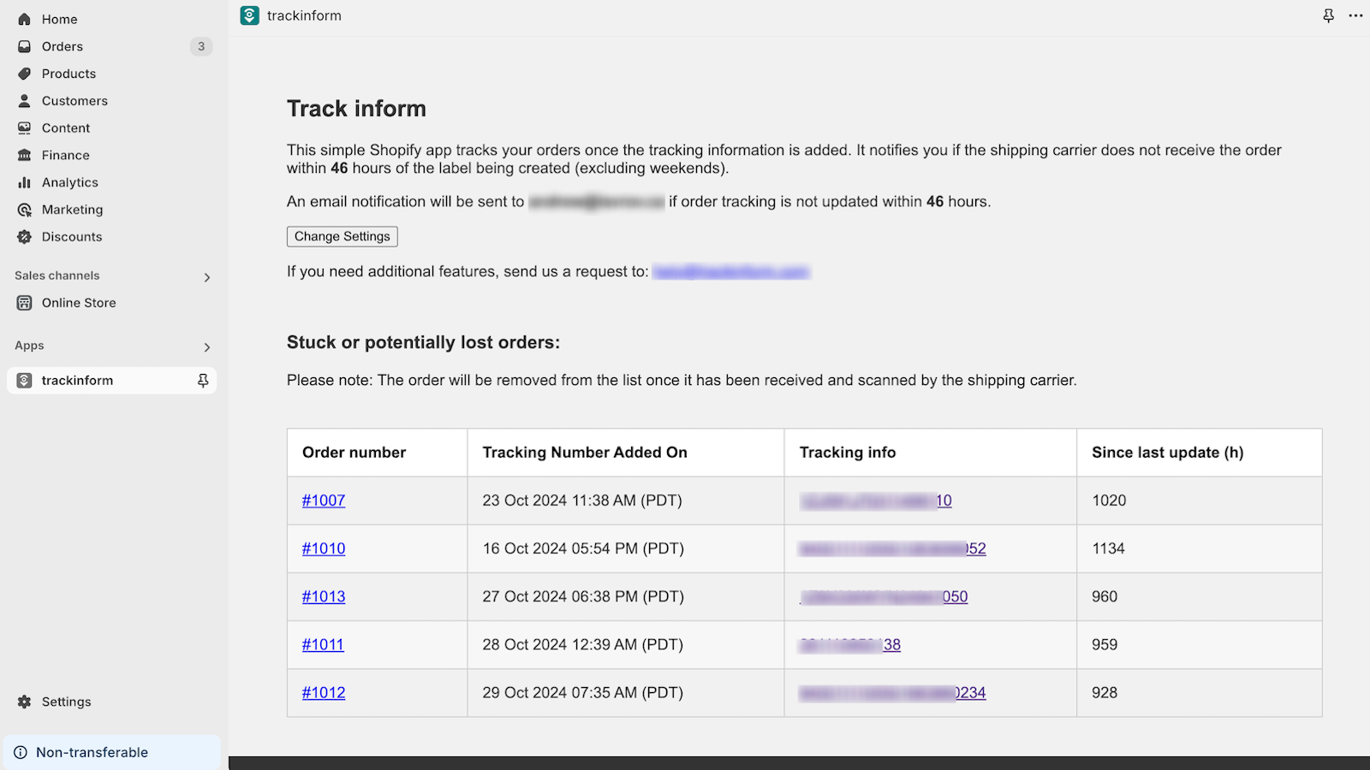Click the Analytics bar chart icon
The image size is (1370, 770).
click(x=25, y=182)
